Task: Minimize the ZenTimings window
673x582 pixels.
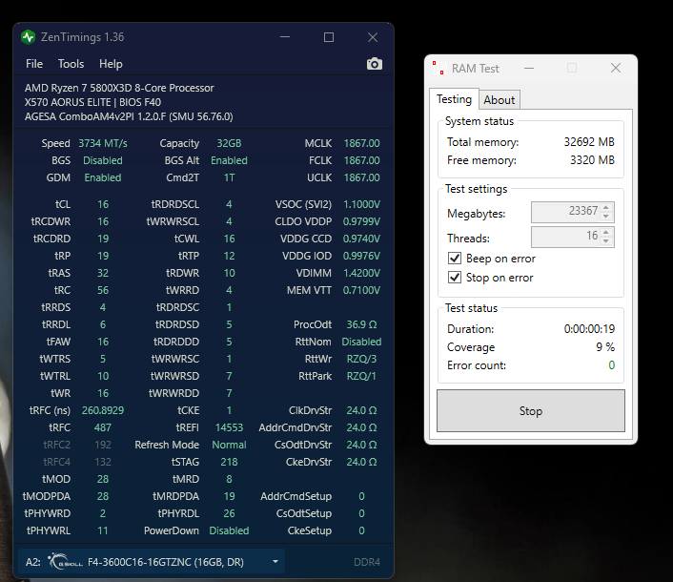Action: pos(285,37)
